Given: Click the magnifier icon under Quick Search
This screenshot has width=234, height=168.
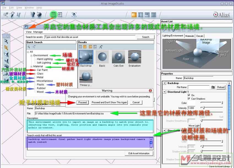Looking at the screenshot, I should coord(29,47).
